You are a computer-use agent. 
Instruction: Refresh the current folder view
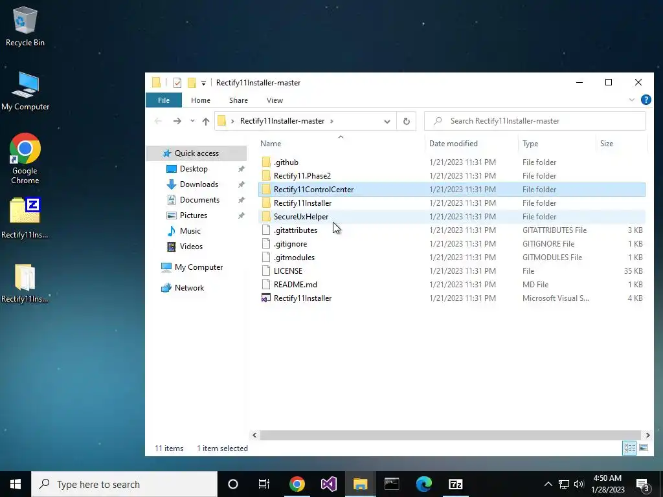(407, 121)
